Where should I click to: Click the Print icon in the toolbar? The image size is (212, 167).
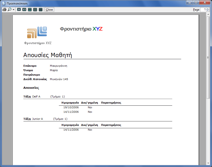4,10
